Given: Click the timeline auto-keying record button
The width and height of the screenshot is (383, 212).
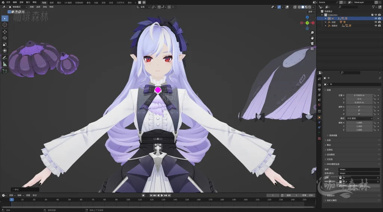Looking at the screenshot, I should tap(143, 196).
